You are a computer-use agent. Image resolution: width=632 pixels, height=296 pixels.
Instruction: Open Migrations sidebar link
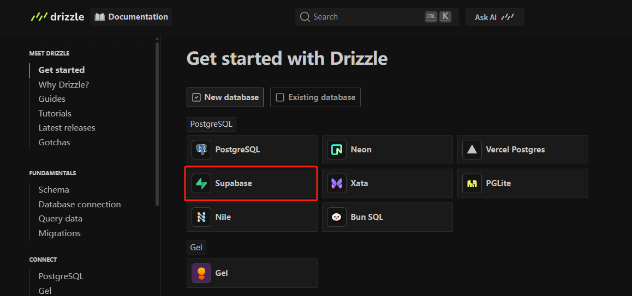(x=59, y=233)
